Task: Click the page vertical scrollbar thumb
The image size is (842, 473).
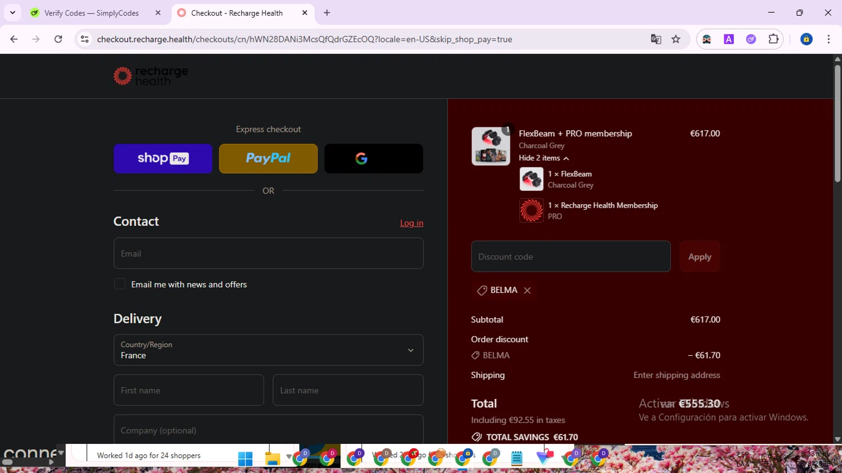Action: [838, 123]
